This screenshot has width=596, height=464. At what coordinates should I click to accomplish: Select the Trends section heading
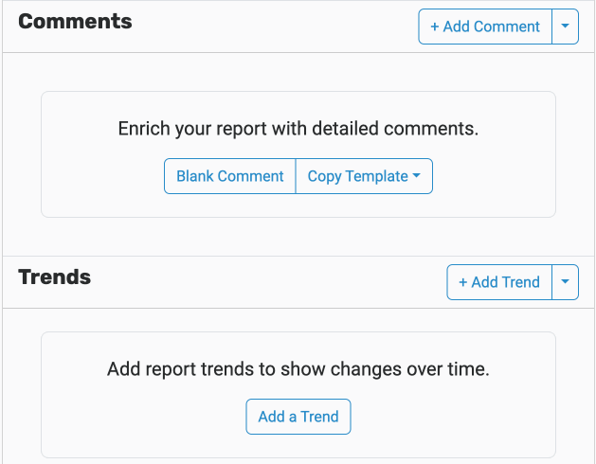tap(55, 277)
